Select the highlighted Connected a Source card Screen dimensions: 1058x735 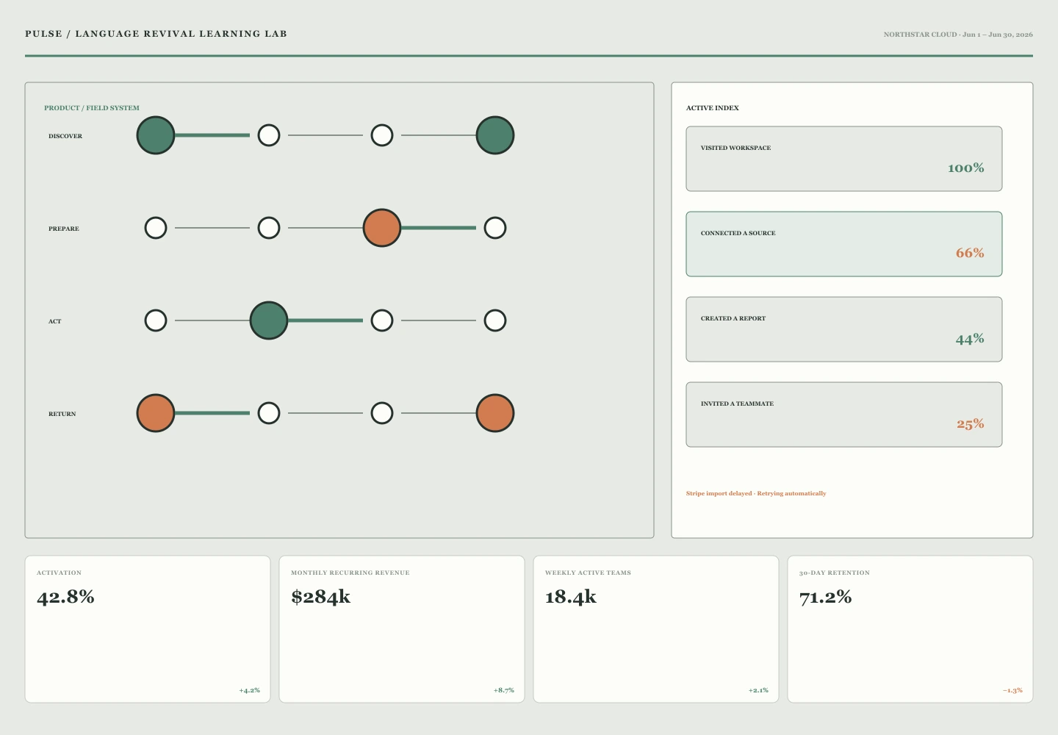coord(844,244)
